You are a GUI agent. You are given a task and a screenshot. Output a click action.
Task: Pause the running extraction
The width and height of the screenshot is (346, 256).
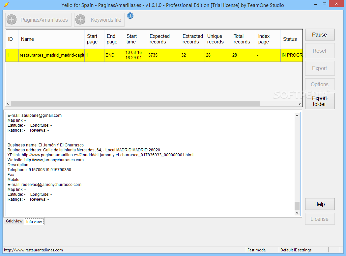click(x=320, y=35)
